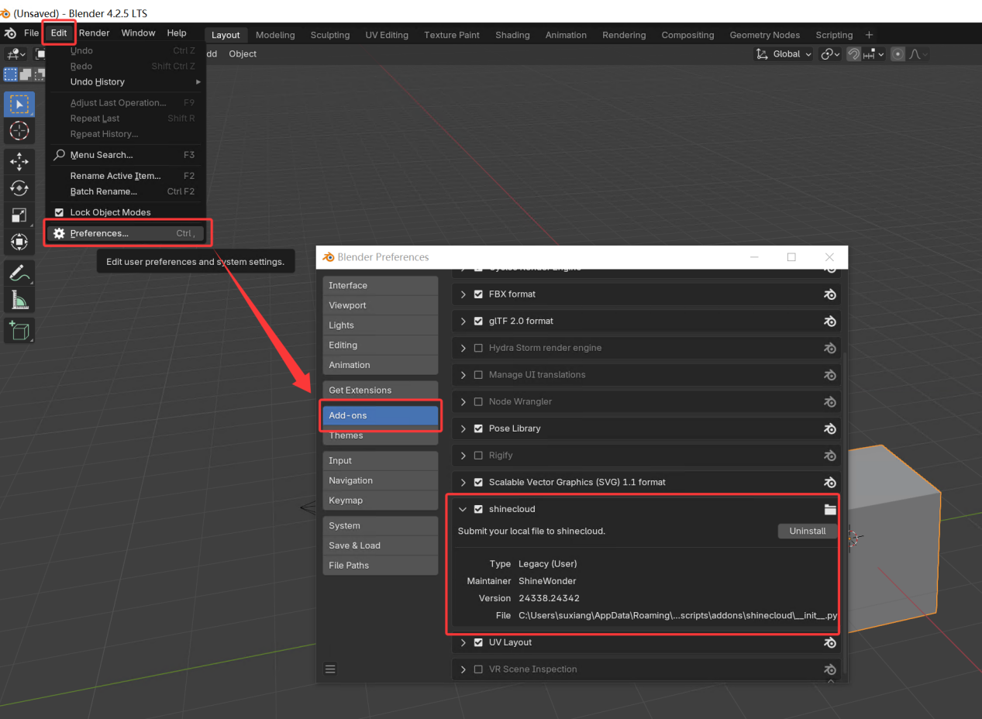Open the Keymap preferences section

[x=381, y=501]
